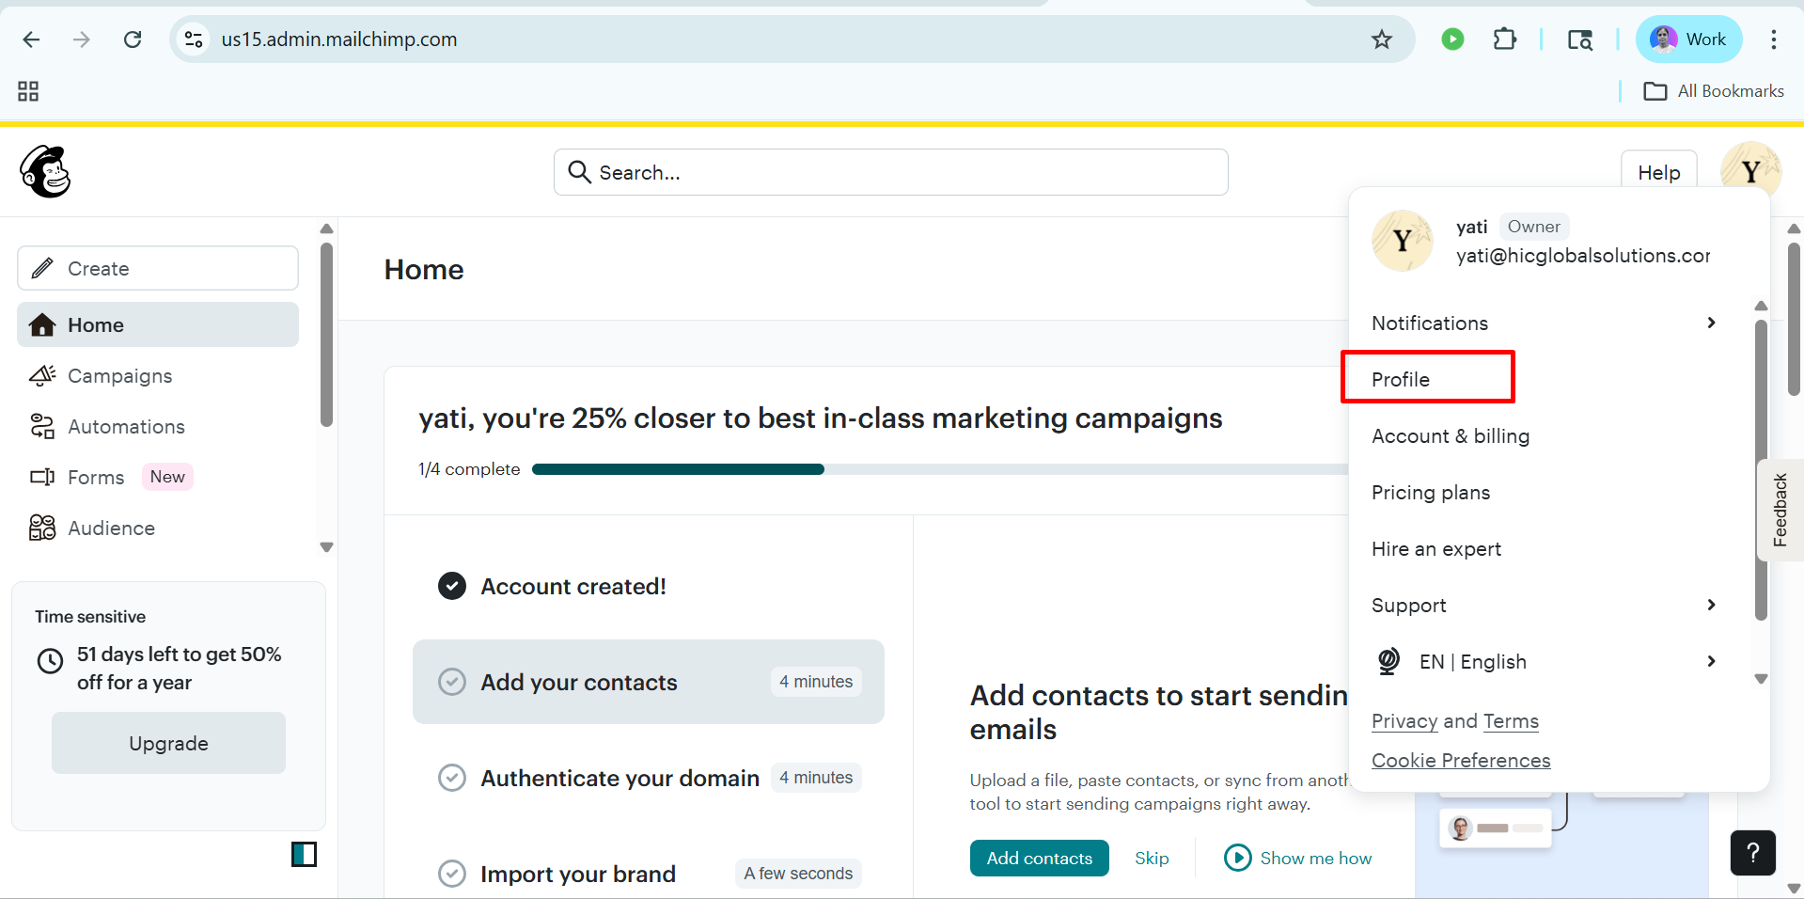Screen dimensions: 1804x899
Task: Click the Mailchimp Freddie logo
Action: click(x=45, y=172)
